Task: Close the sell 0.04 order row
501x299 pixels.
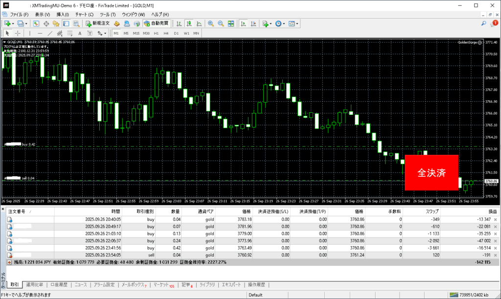Action: tap(495, 255)
